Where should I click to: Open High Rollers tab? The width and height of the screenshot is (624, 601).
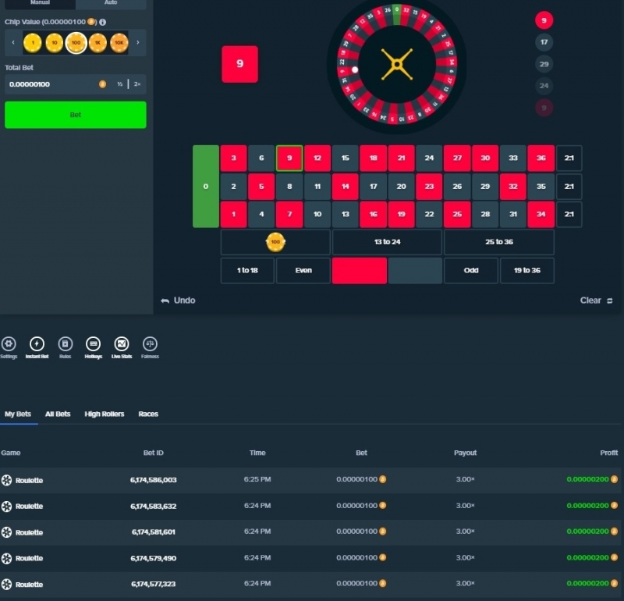[x=105, y=414]
